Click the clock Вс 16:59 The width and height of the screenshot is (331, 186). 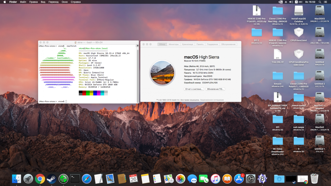310,2
